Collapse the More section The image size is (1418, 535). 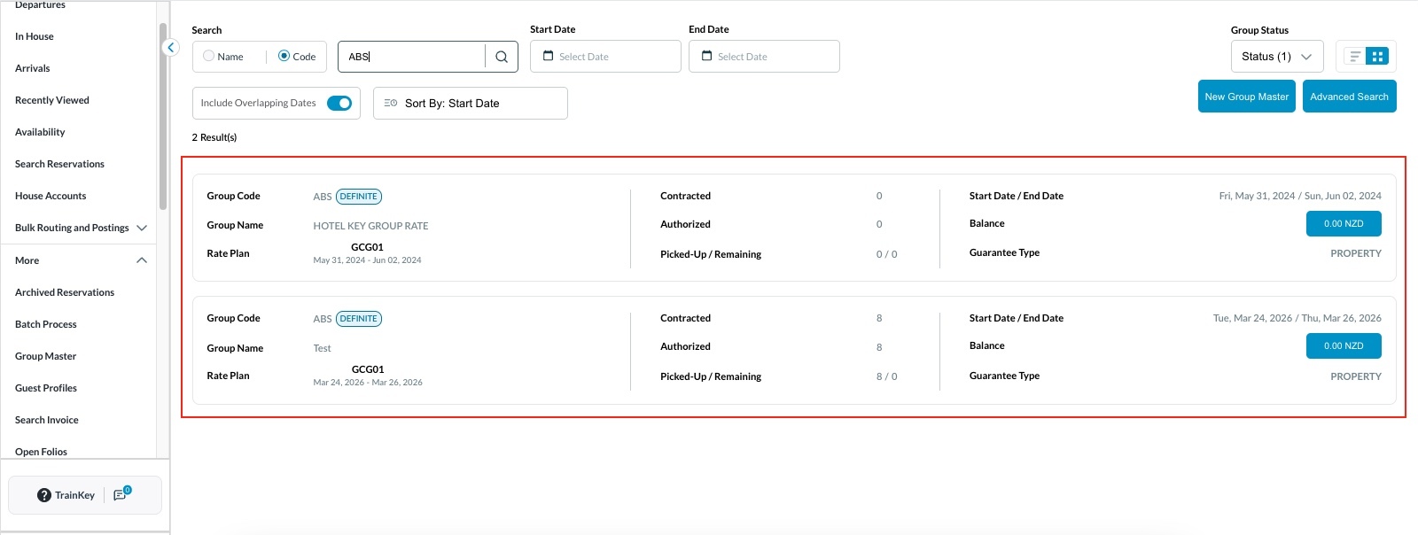141,260
